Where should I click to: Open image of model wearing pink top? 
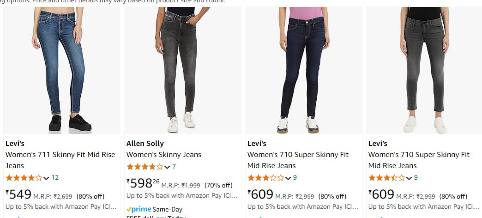303,69
